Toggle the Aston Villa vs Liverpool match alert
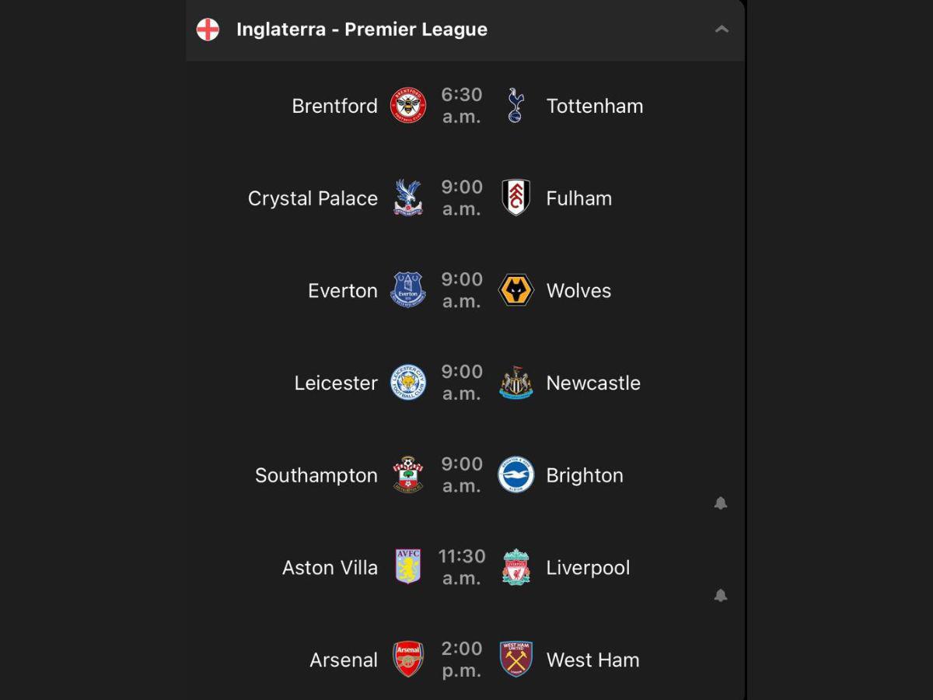Viewport: 933px width, 700px height. (721, 595)
